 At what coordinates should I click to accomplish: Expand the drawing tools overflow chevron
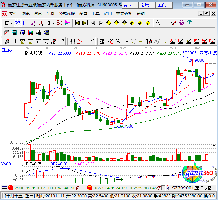pos(63,40)
